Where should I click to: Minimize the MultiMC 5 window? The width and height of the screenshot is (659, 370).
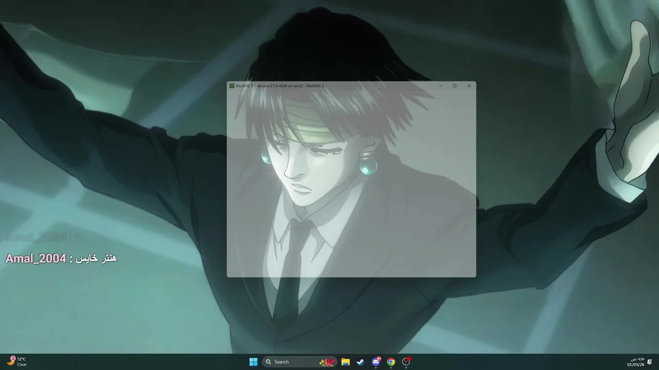click(x=440, y=86)
